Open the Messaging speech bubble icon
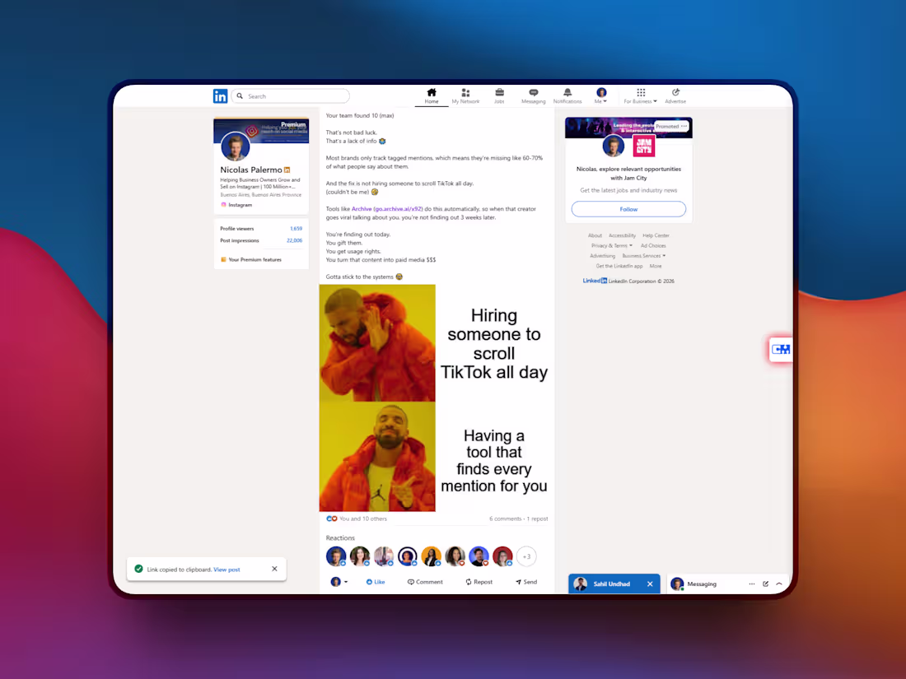The image size is (906, 679). click(534, 92)
